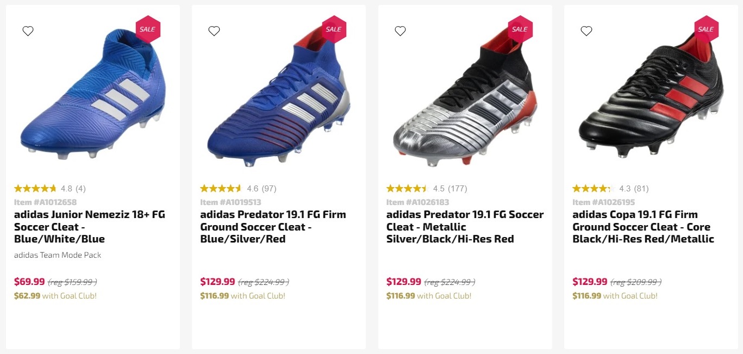View the 177 reviews star rating

(x=408, y=189)
